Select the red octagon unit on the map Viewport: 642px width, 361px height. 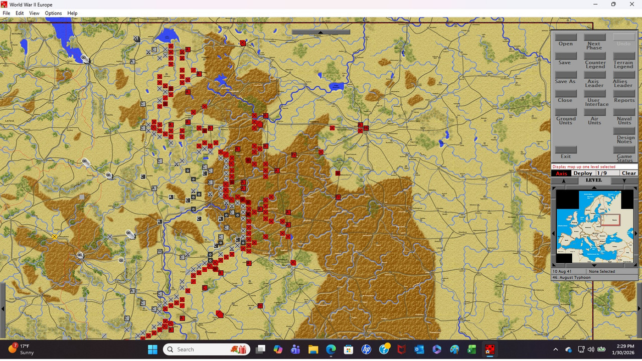[220, 314]
